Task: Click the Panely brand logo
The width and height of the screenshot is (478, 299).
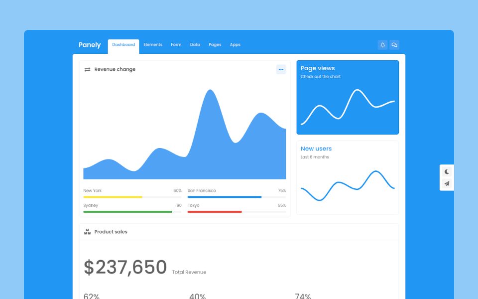Action: 90,45
